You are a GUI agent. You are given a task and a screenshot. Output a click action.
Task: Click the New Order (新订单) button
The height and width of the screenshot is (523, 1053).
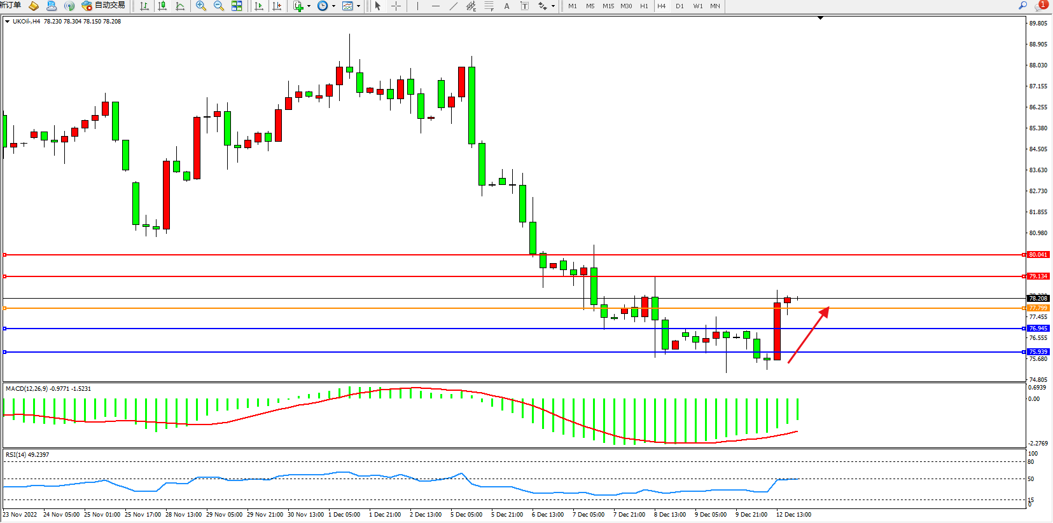10,6
